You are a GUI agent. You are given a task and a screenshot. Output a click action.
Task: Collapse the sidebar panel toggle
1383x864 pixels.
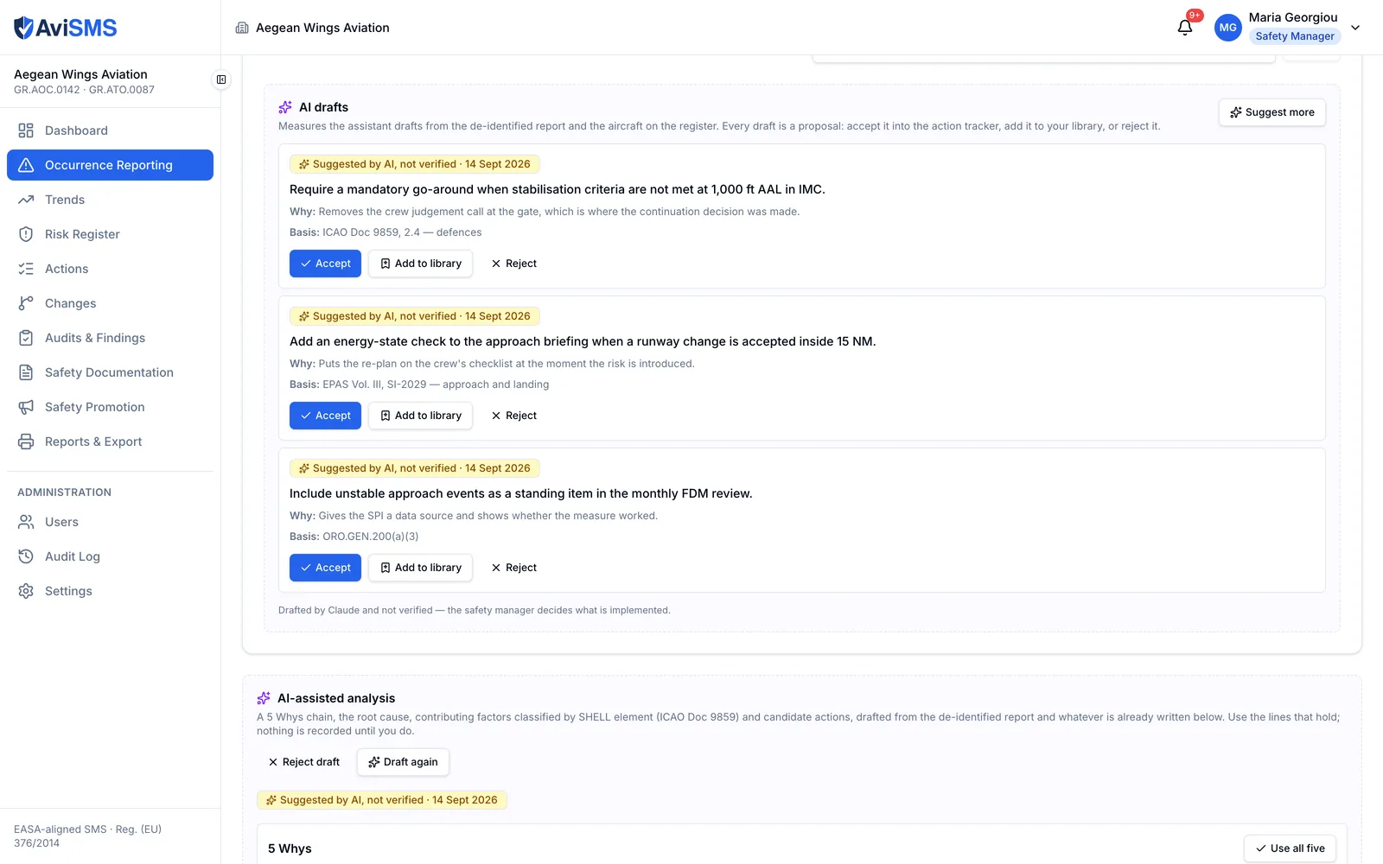[221, 79]
